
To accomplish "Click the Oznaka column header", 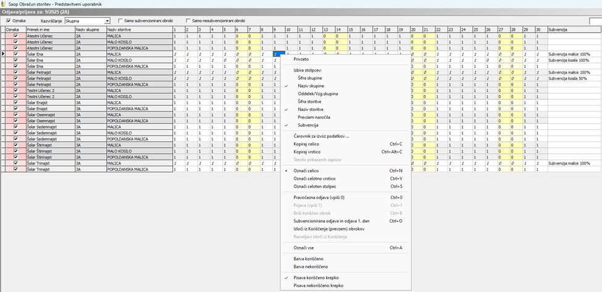I will 15,30.
